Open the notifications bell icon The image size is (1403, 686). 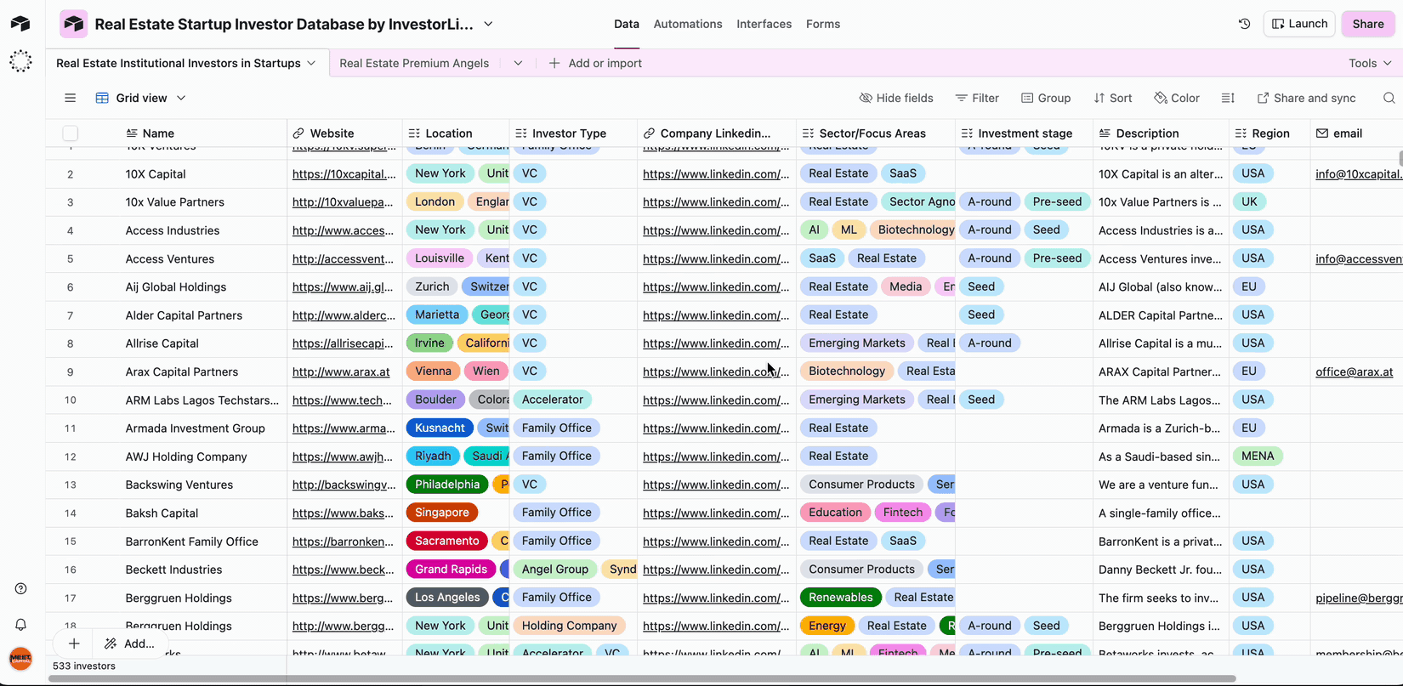(x=21, y=625)
